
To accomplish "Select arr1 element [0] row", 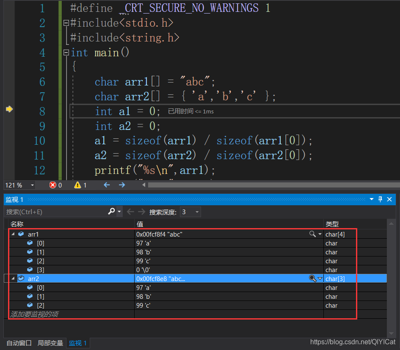I will [198, 243].
